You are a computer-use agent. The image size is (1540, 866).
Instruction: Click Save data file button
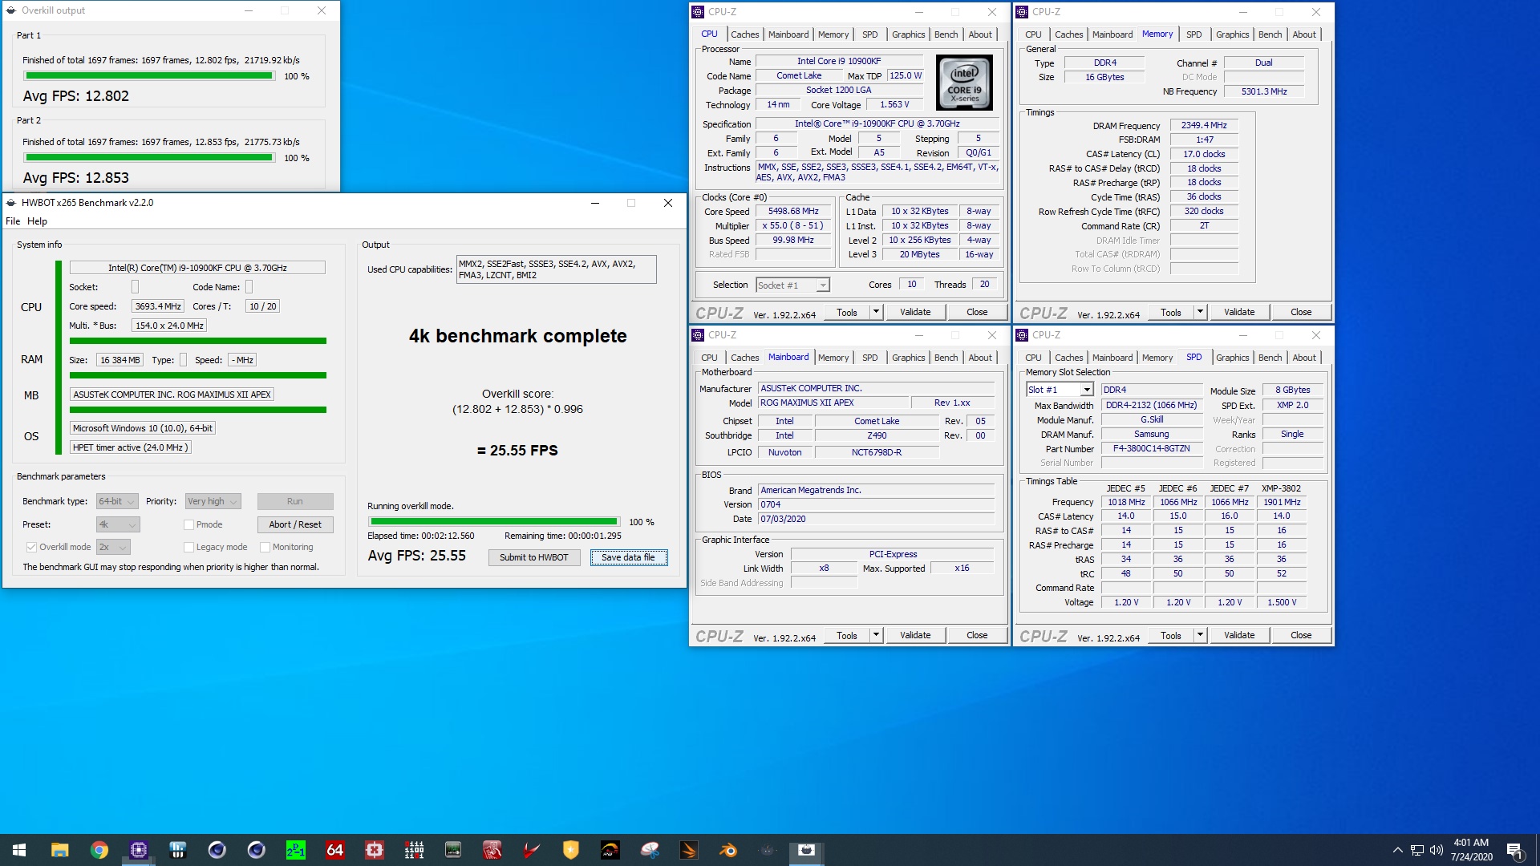click(x=628, y=557)
